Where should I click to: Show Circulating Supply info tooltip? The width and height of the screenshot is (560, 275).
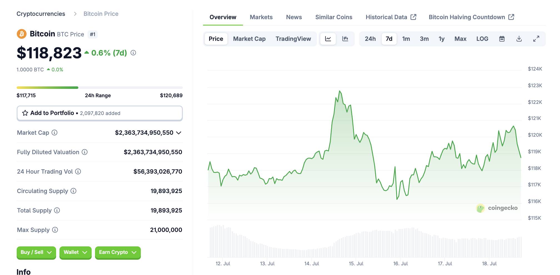pos(73,191)
